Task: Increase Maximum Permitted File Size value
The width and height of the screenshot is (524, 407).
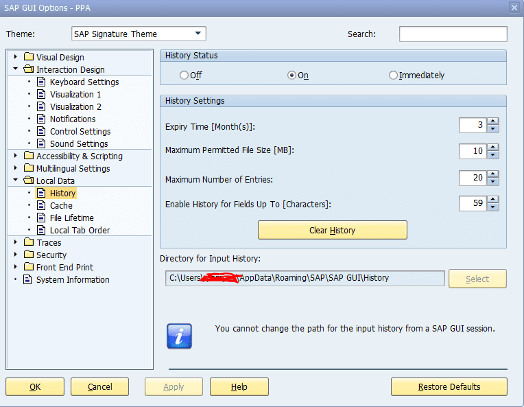Action: pyautogui.click(x=493, y=147)
